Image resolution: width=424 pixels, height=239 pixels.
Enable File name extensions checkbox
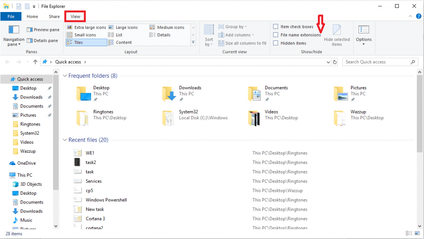[275, 35]
